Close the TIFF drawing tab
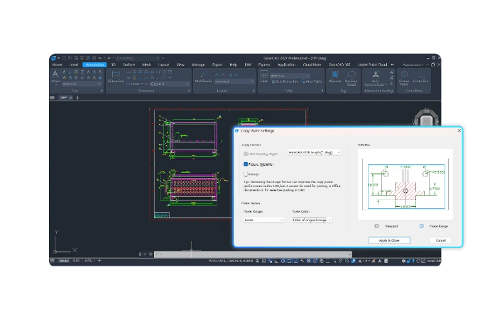This screenshot has width=490, height=321. click(70, 98)
